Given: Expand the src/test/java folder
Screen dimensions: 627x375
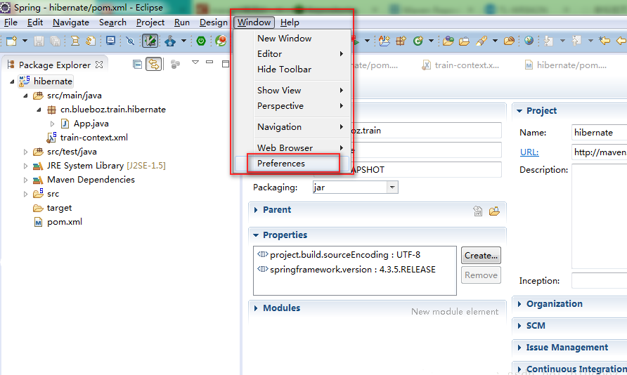Looking at the screenshot, I should tap(25, 152).
